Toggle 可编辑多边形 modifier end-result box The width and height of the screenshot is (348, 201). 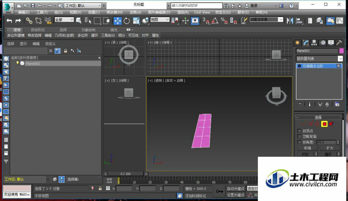tap(338, 66)
